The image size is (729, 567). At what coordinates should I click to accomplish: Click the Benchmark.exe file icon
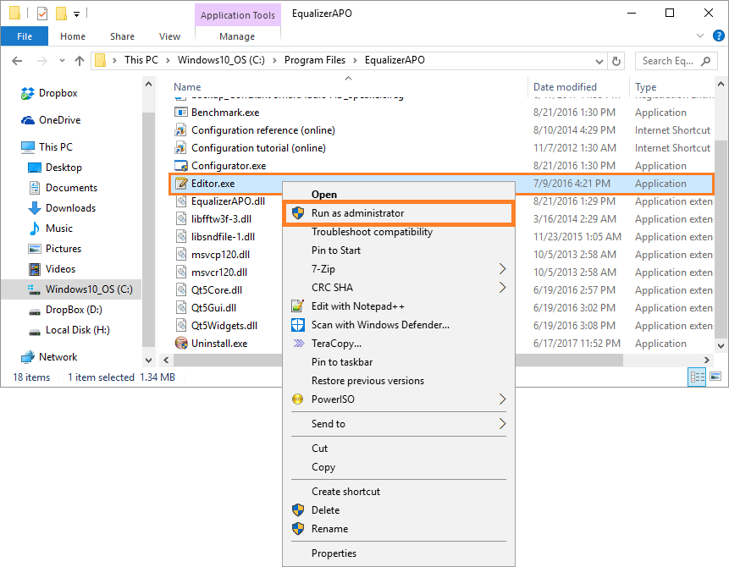click(x=180, y=113)
